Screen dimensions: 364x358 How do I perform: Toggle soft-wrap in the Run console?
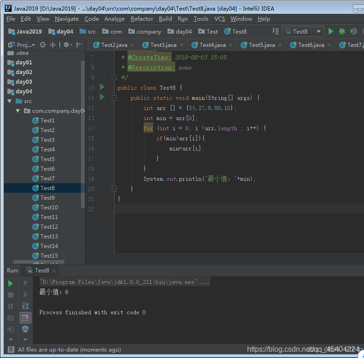25,306
